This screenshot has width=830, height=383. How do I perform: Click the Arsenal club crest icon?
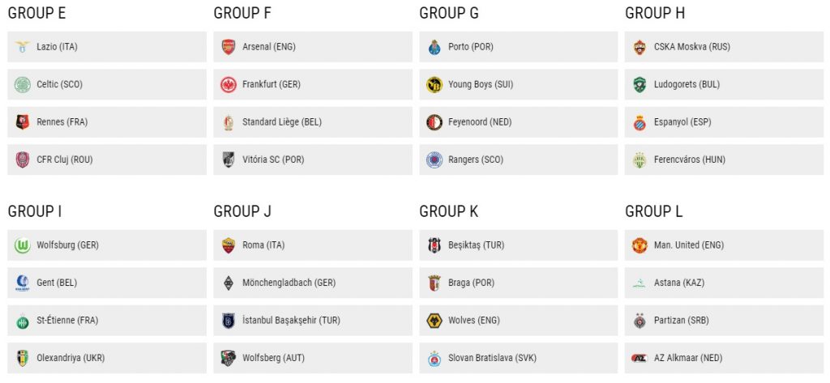tap(228, 47)
